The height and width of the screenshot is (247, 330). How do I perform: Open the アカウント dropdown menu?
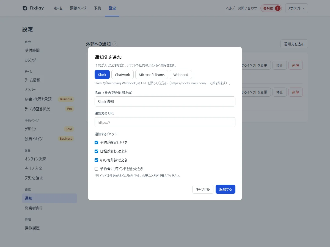[296, 8]
